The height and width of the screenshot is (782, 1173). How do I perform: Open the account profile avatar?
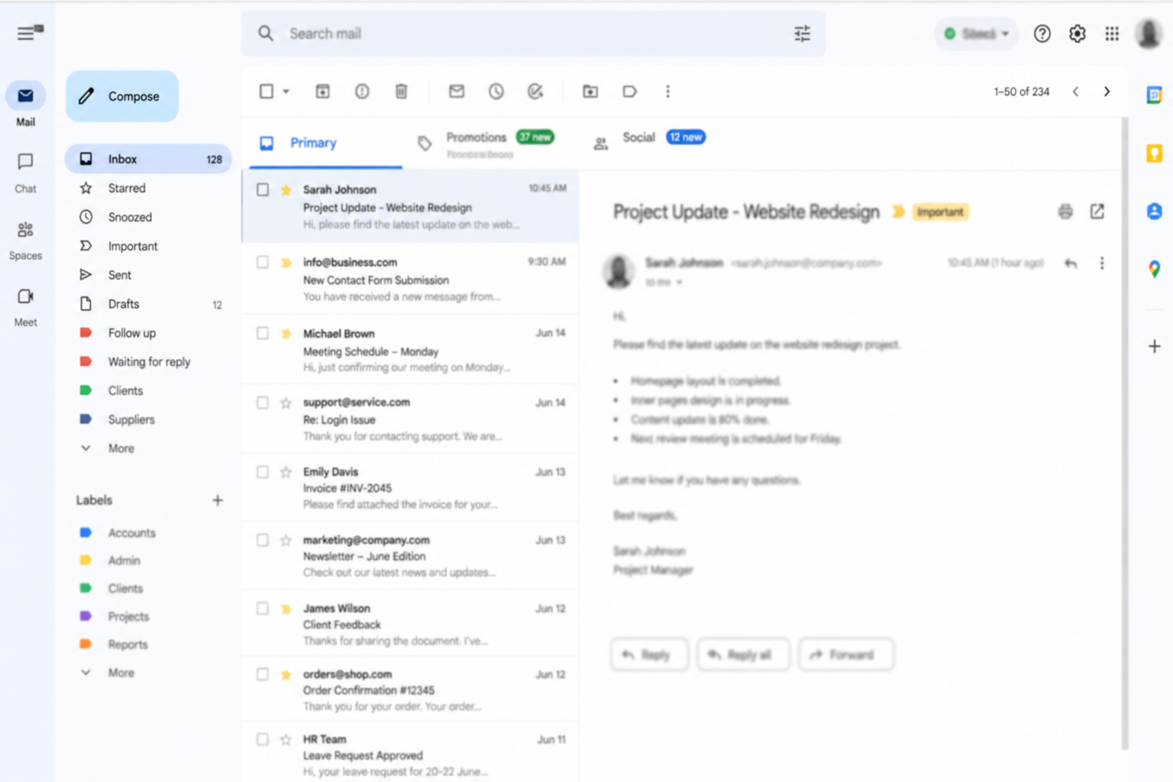(1149, 34)
